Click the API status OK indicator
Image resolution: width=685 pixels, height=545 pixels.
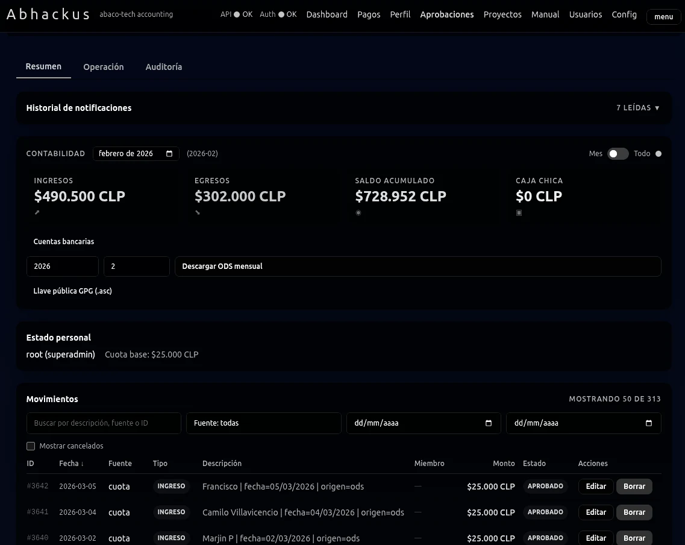[x=236, y=14]
